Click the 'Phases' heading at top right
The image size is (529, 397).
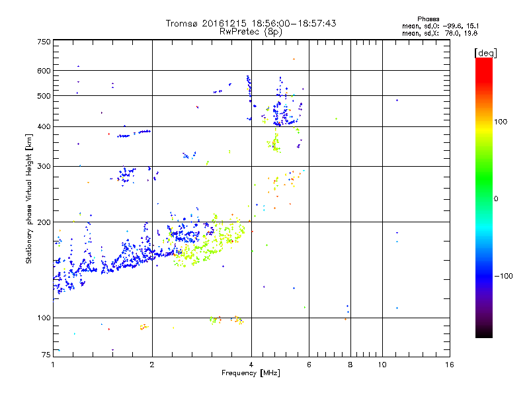point(428,19)
